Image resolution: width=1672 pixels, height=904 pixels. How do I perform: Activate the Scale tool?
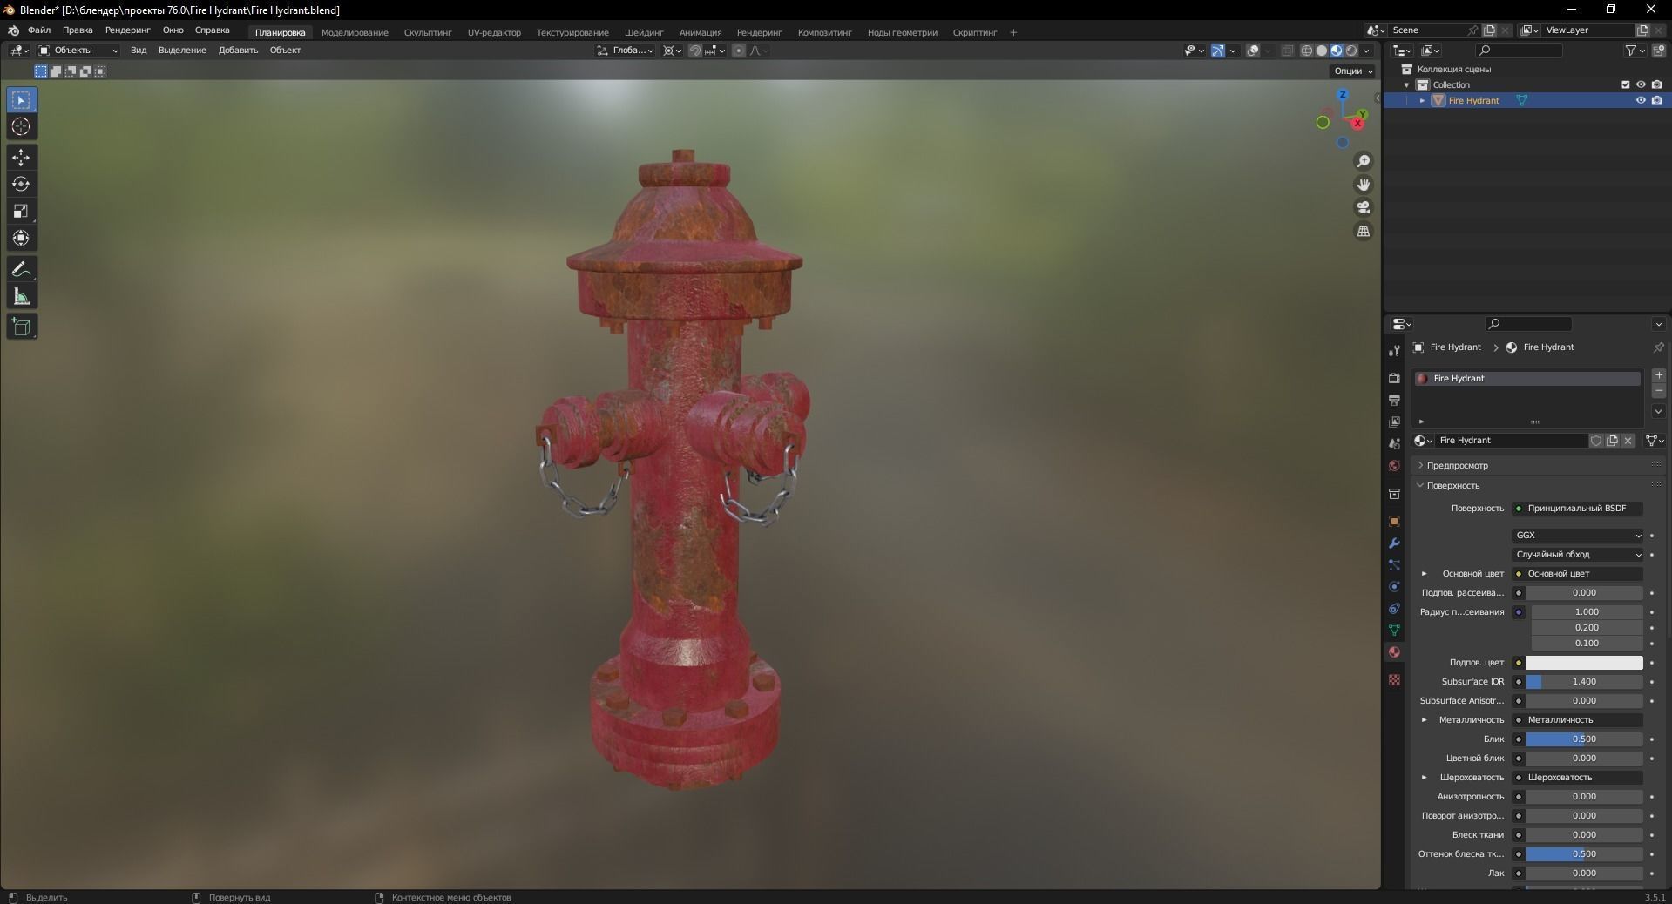tap(21, 211)
